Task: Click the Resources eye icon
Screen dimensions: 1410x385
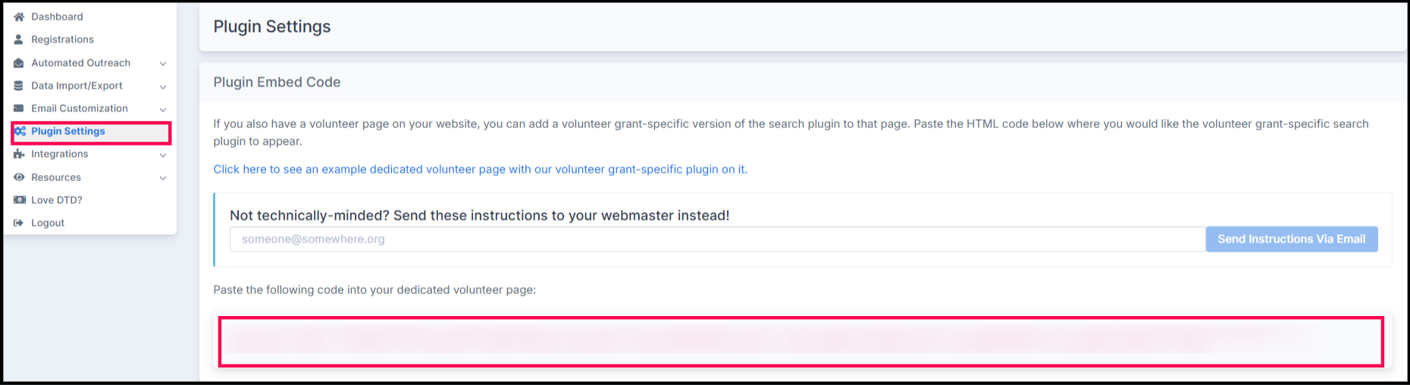Action: click(19, 177)
